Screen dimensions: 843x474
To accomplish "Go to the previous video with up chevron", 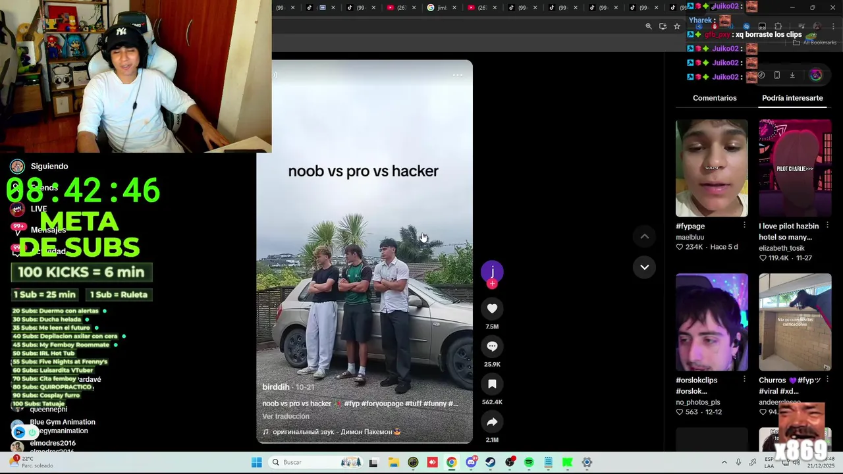I will coord(645,236).
